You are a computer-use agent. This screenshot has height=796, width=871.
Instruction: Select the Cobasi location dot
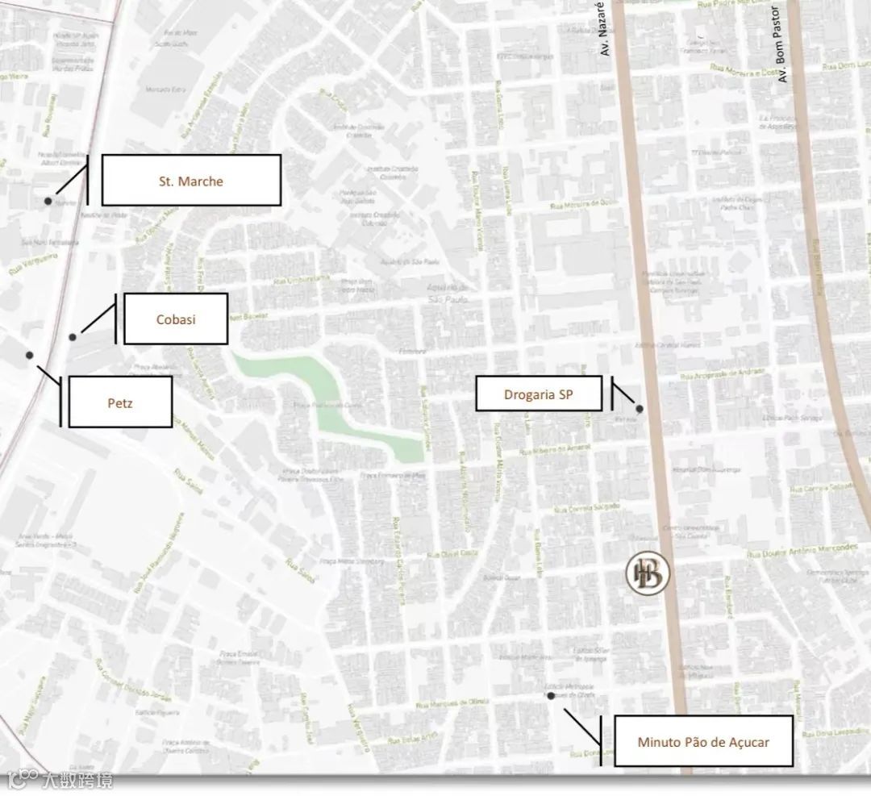pyautogui.click(x=73, y=337)
